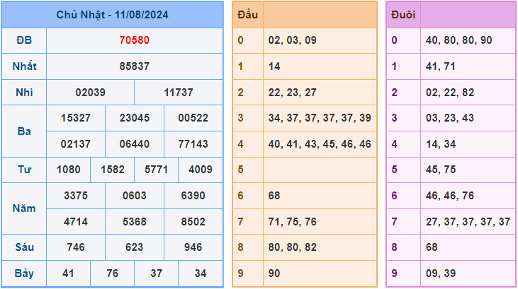This screenshot has height=289, width=518.
Task: Click the Chủ Nhật - 11/08/2024 date header
Action: (x=112, y=14)
